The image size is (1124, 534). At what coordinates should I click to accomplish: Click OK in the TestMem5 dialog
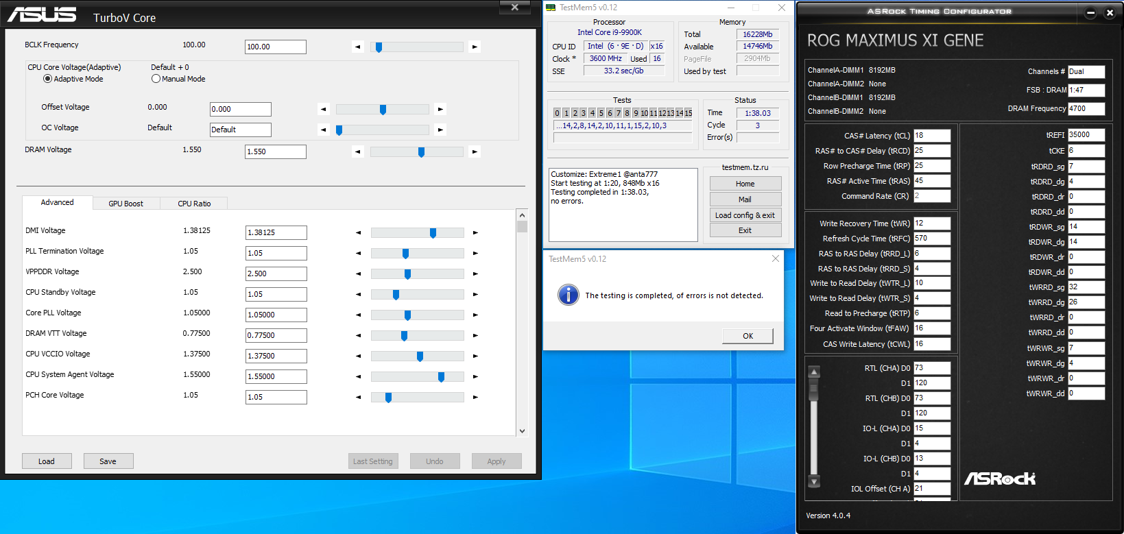(x=748, y=336)
